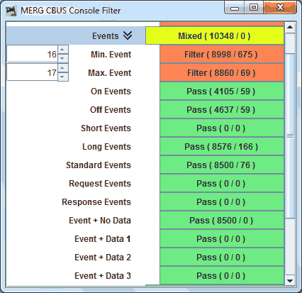Click the Max. Event number field showing 17
302x293 pixels.
coord(32,72)
